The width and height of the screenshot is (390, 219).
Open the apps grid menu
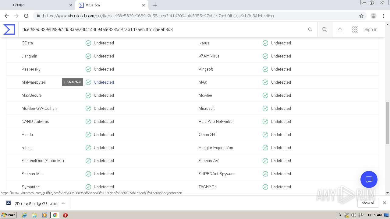point(355,30)
